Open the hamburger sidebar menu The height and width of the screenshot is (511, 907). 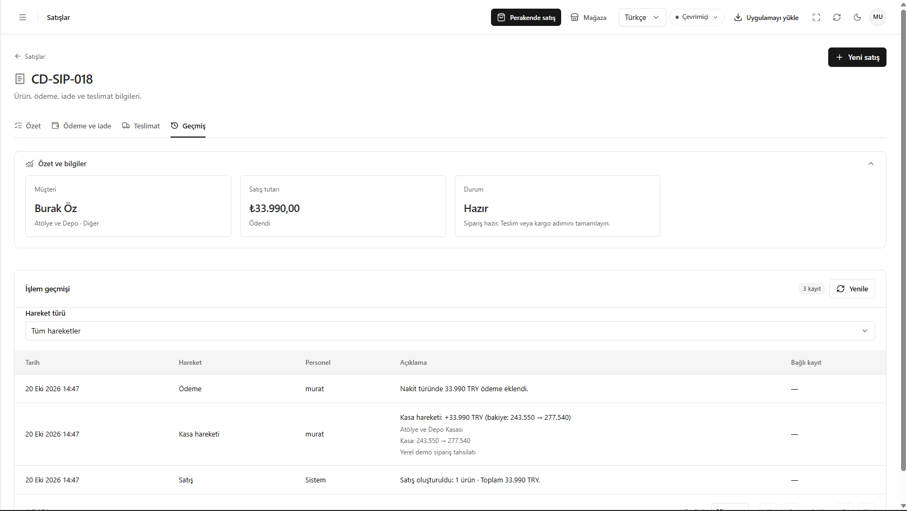click(x=23, y=17)
